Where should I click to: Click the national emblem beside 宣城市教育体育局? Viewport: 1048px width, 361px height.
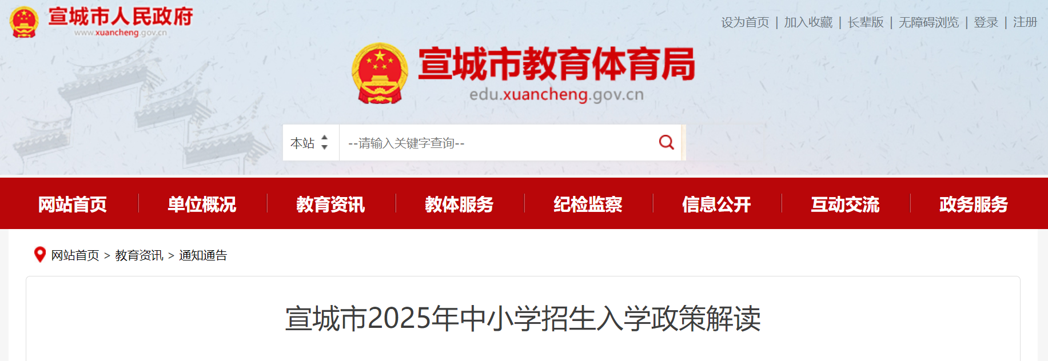tap(380, 74)
